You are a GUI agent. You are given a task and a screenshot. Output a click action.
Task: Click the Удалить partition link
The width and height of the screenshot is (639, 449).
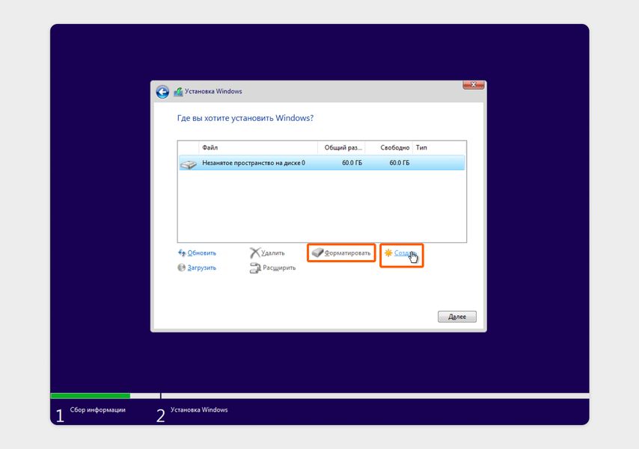(272, 253)
